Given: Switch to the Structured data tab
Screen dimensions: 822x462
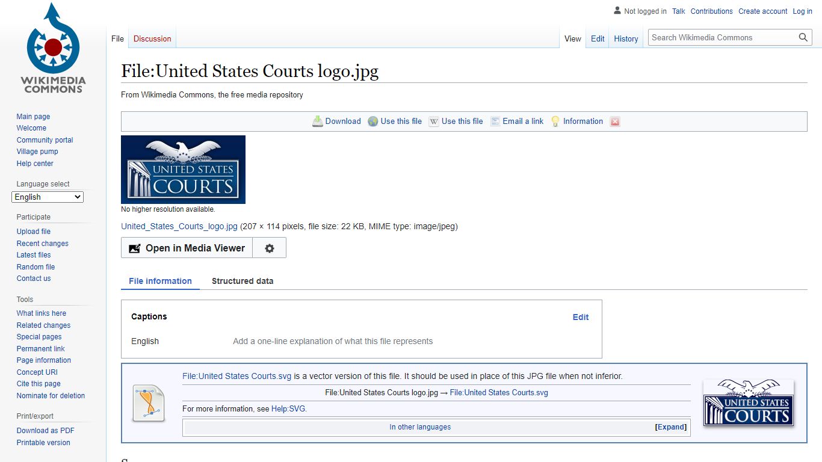Looking at the screenshot, I should click(243, 281).
